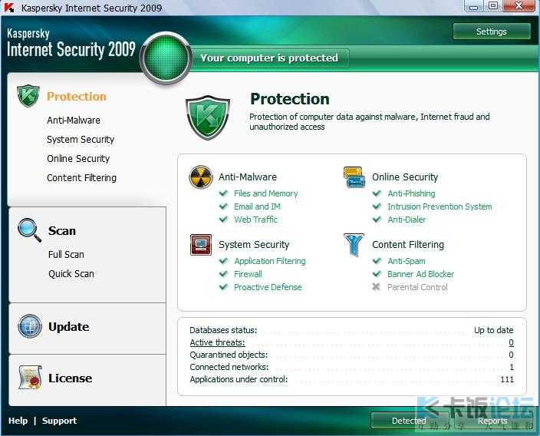Screen dimensions: 540x436
Task: Select System Security in sidebar
Action: 81,139
